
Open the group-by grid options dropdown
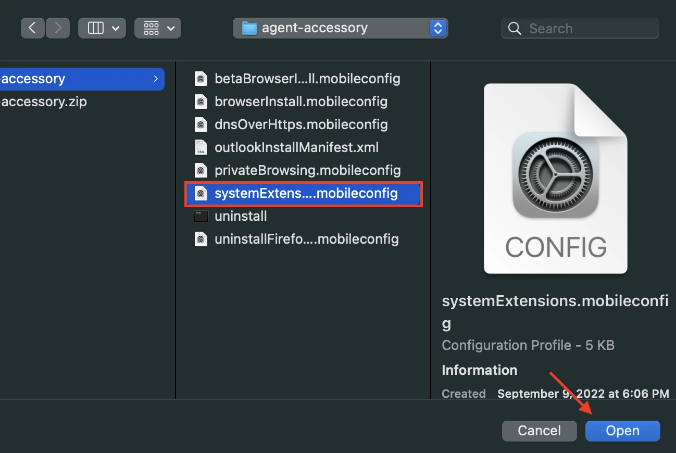(158, 28)
